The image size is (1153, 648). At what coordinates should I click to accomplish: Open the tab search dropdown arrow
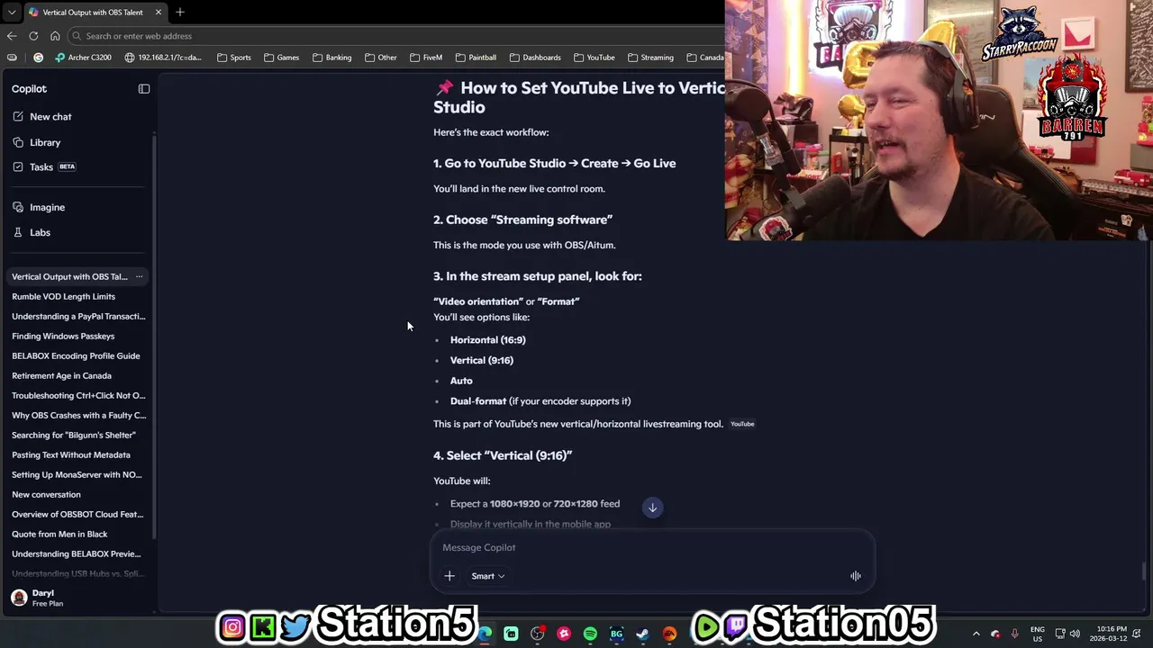[11, 13]
